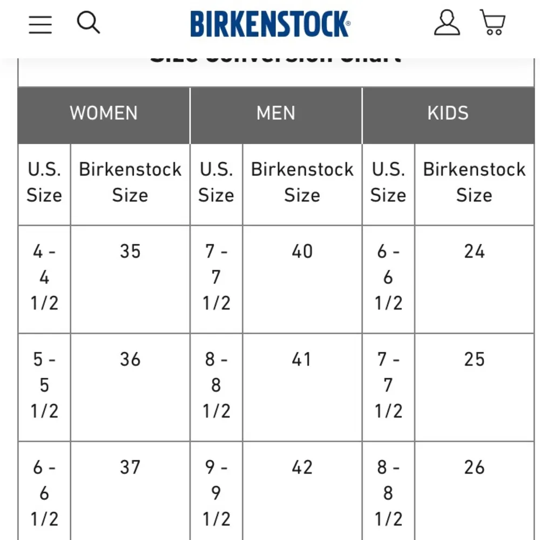Go to the Birkenstock logo homepage
540x540 pixels.
(x=270, y=24)
